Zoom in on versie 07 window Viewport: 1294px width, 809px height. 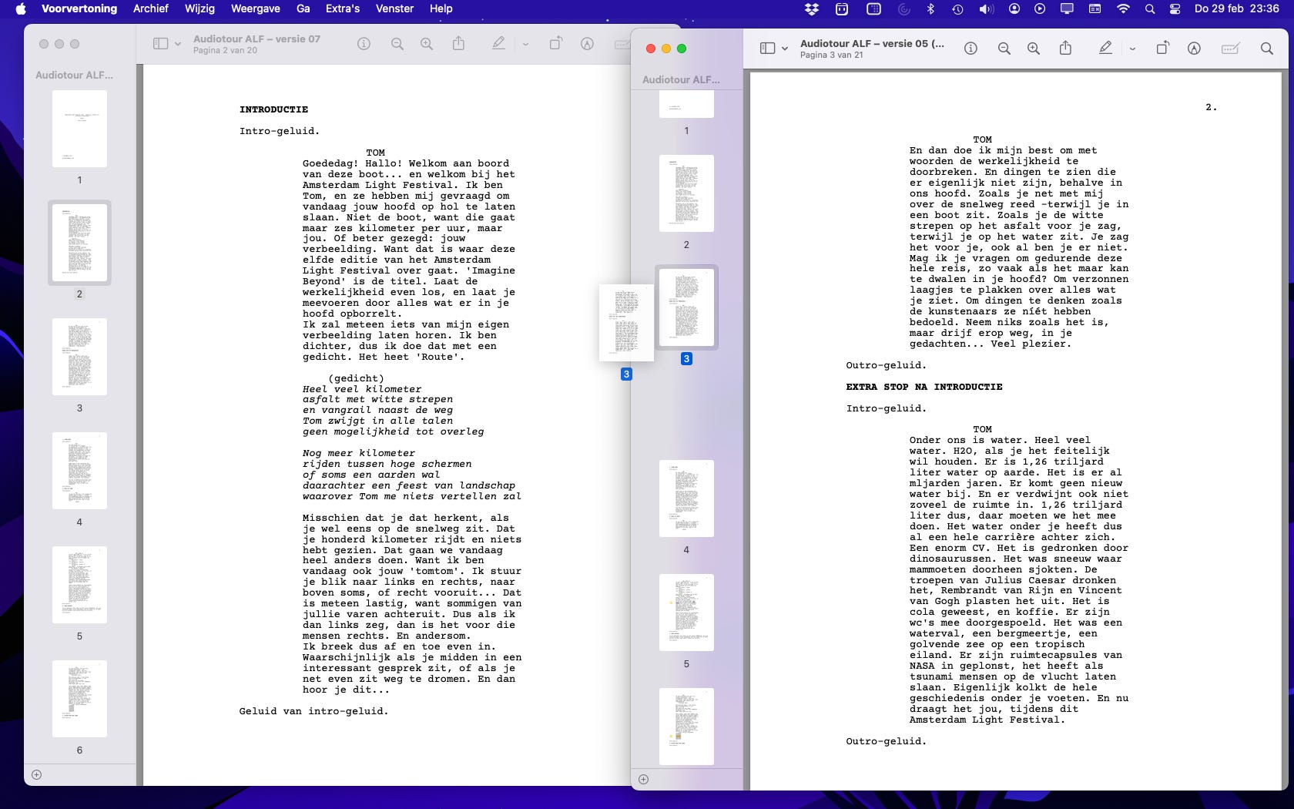427,44
